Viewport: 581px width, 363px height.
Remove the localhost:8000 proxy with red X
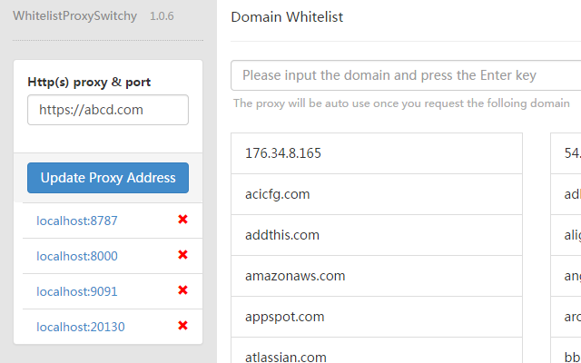click(182, 255)
